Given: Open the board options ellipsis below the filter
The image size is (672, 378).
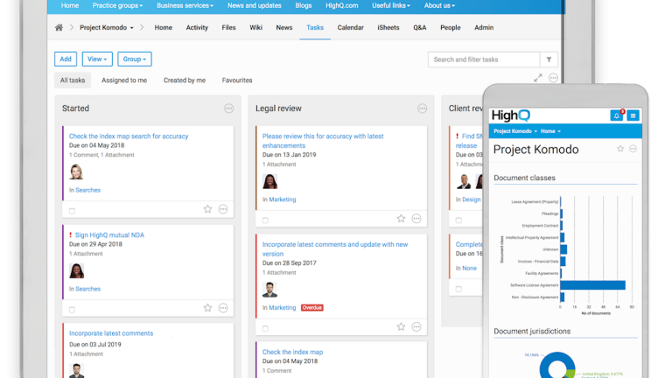Looking at the screenshot, I should [x=553, y=78].
